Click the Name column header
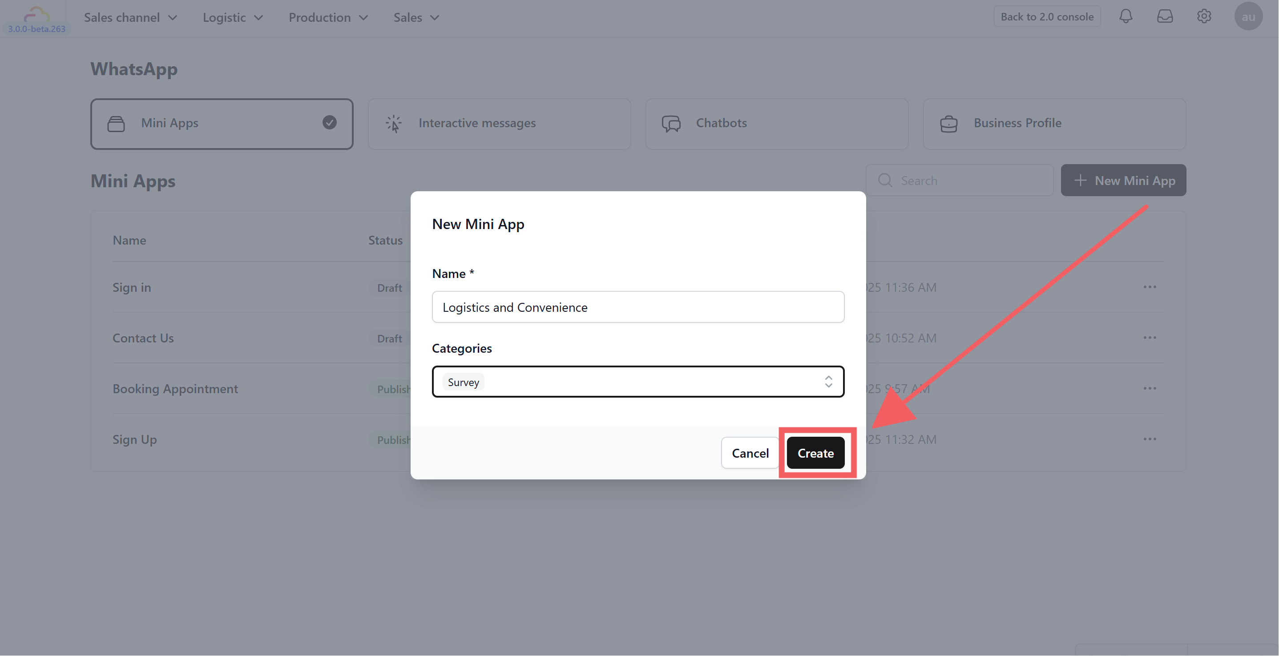The image size is (1279, 656). pyautogui.click(x=129, y=240)
